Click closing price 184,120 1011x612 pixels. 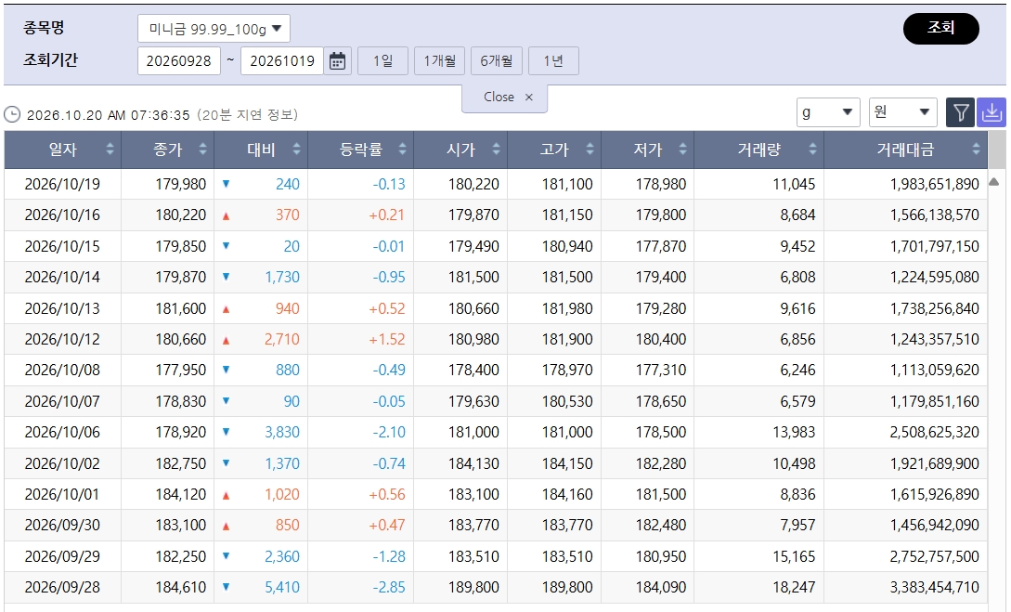tap(181, 495)
